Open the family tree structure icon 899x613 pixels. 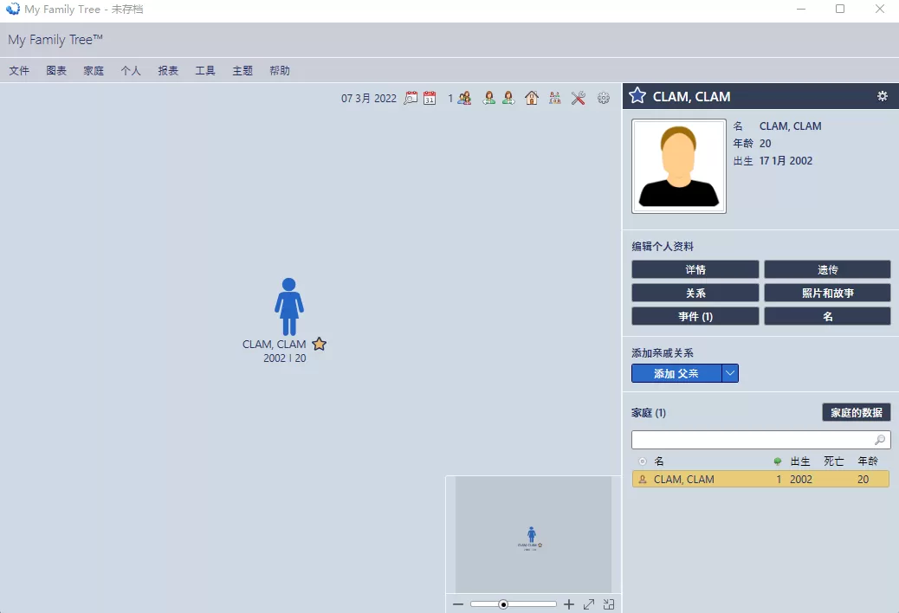555,98
